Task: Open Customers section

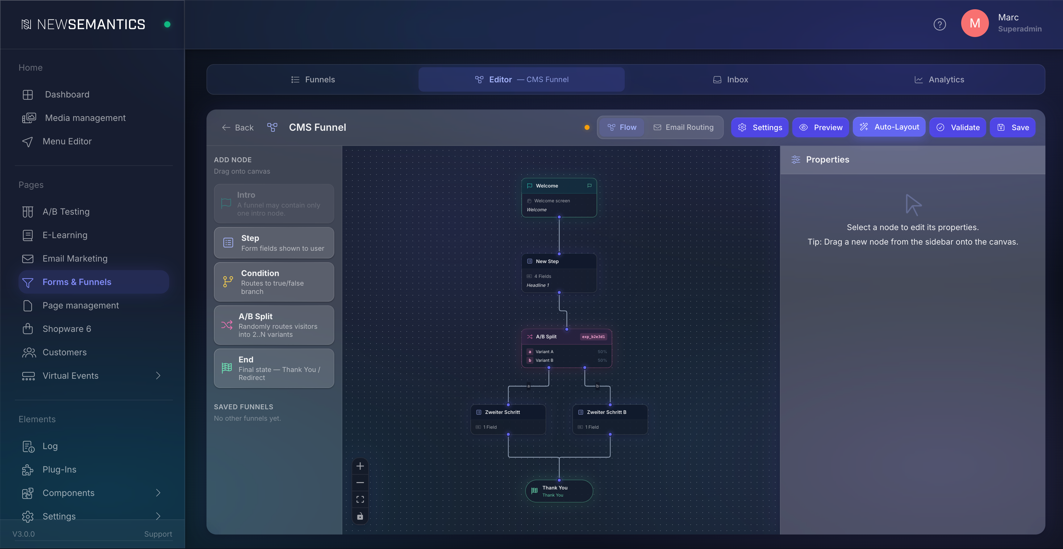Action: [94, 353]
